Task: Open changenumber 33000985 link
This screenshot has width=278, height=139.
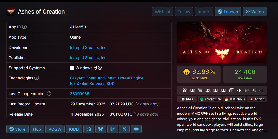Action: tap(80, 94)
